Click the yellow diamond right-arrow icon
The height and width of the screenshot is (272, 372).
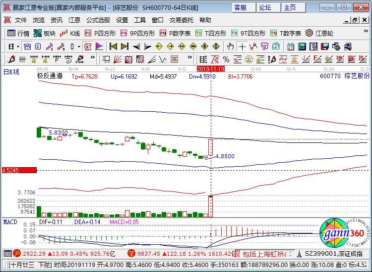point(170,46)
